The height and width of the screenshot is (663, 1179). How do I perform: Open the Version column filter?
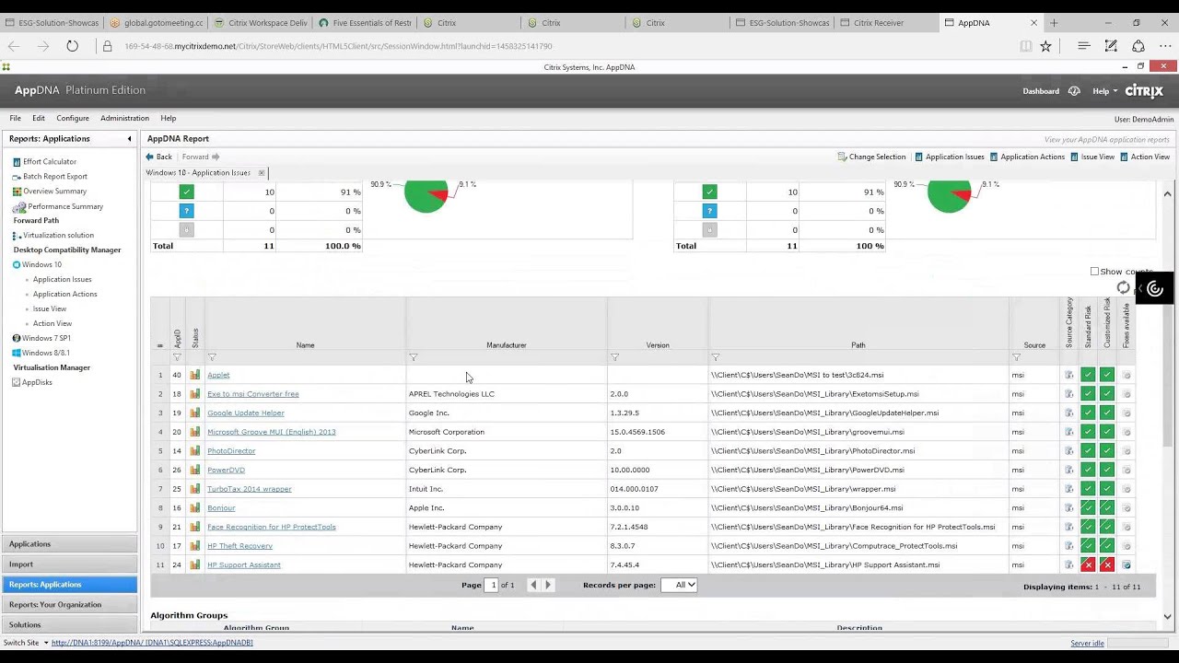[x=614, y=357]
